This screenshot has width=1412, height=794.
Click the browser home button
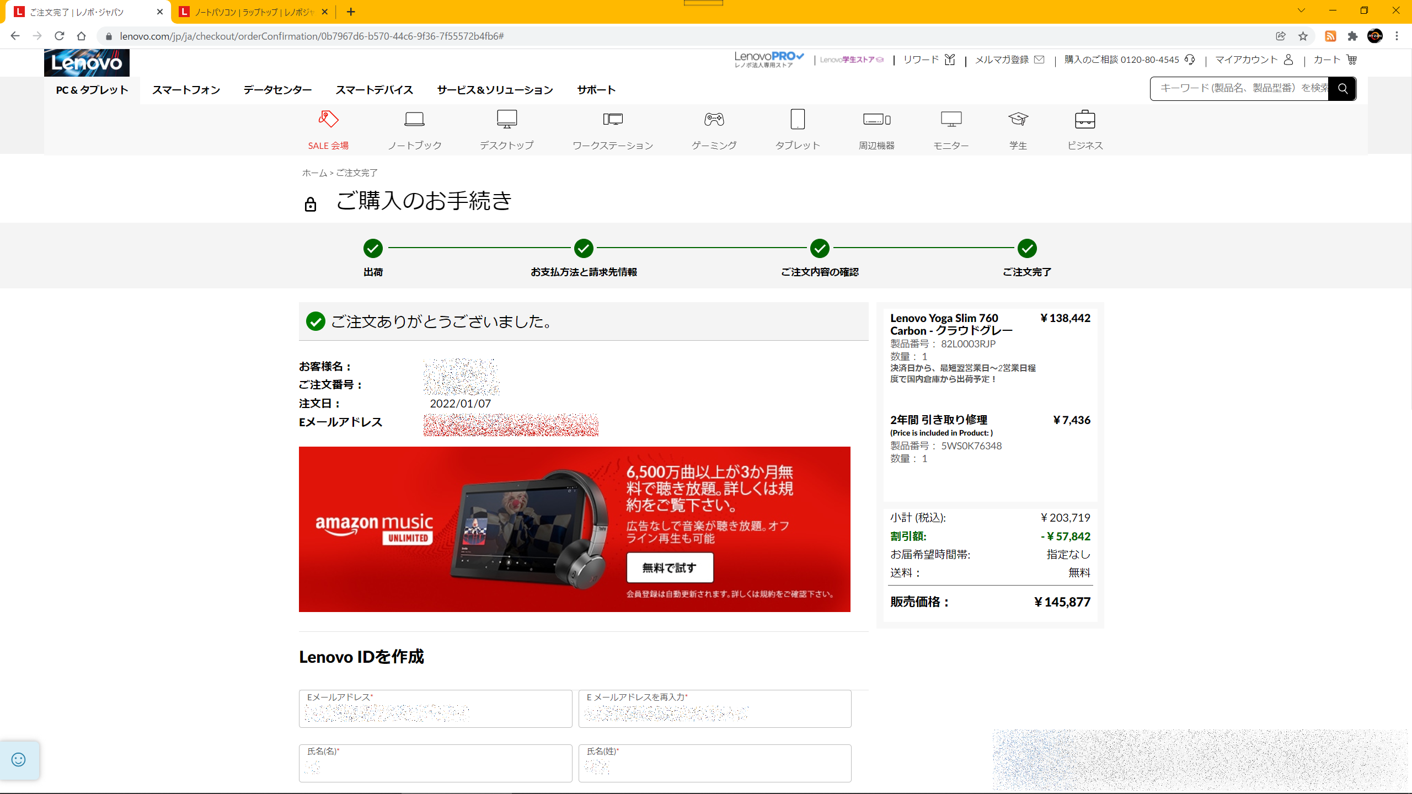pyautogui.click(x=82, y=36)
